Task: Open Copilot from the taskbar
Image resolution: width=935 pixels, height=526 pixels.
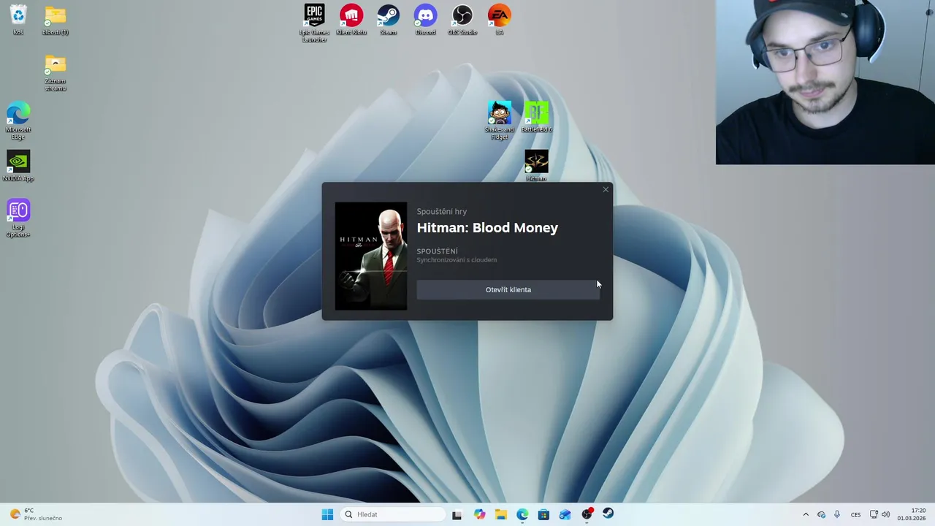Action: 479,514
